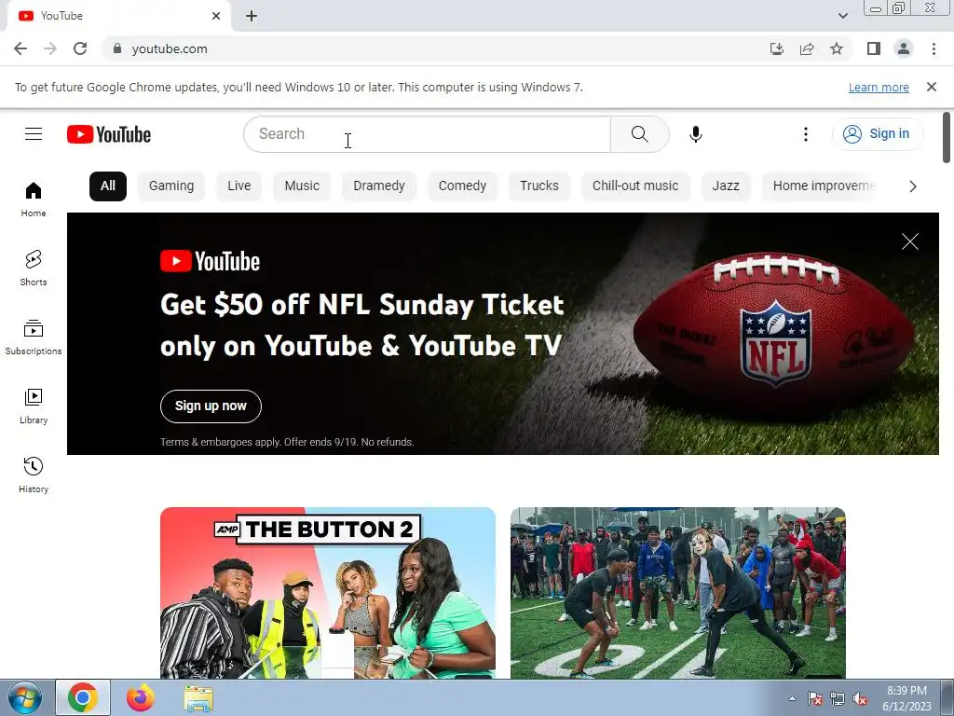
Task: View site info via padlock icon
Action: tap(117, 48)
